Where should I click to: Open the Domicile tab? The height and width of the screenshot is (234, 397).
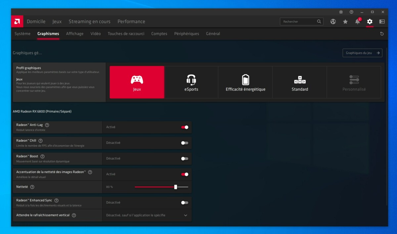tap(36, 21)
